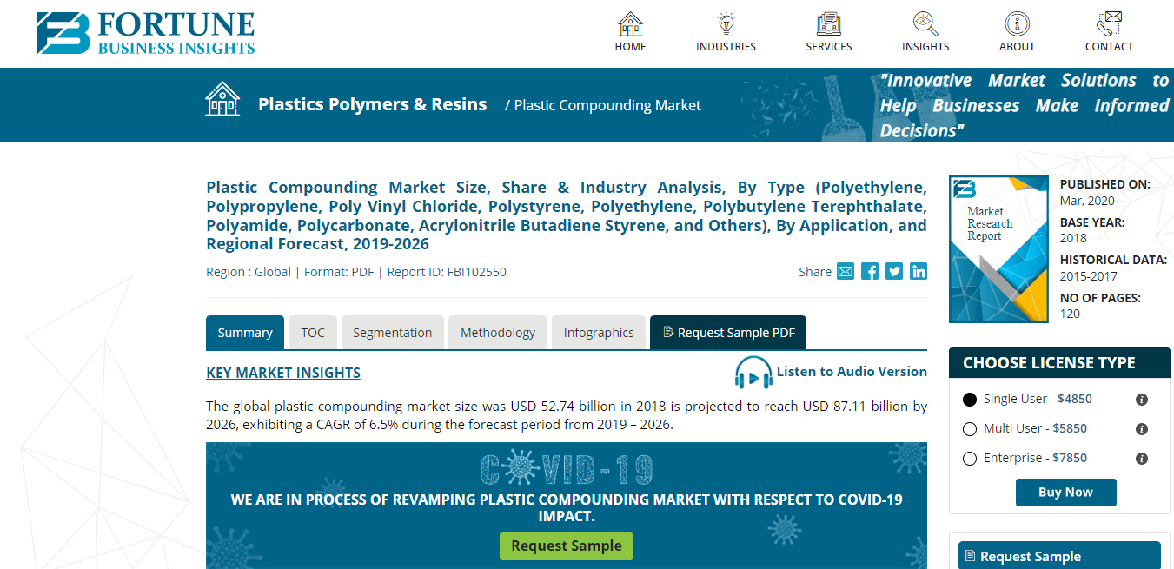Open the Insights magnifier icon

[x=925, y=23]
